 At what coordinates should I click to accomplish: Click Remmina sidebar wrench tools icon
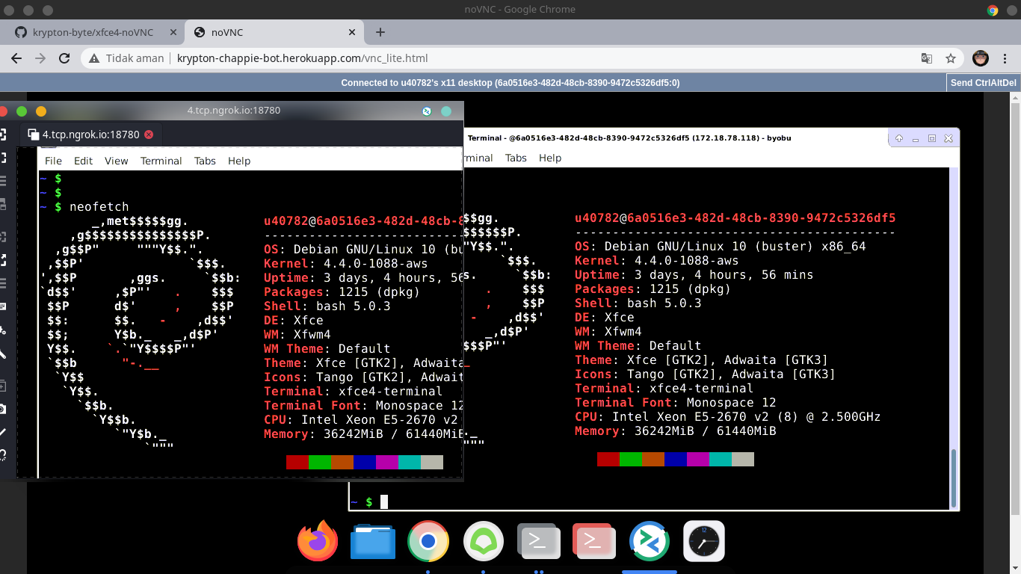tap(3, 354)
